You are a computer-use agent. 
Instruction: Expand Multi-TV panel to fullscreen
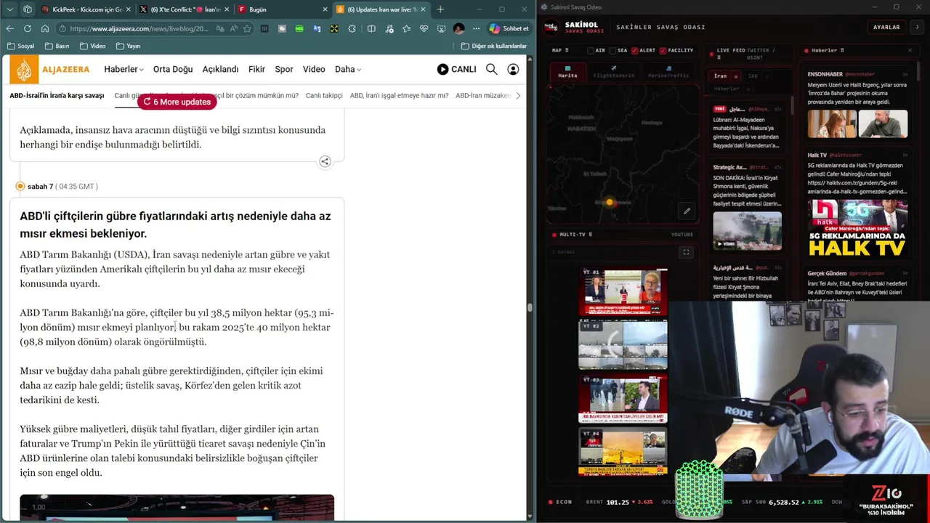click(x=686, y=252)
